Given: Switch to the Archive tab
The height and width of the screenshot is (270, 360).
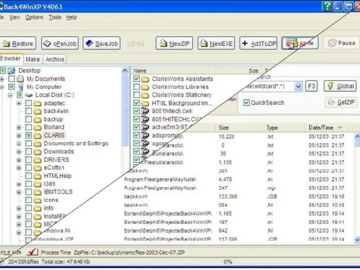Looking at the screenshot, I should 55,59.
